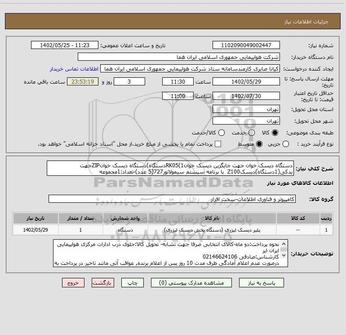Click the 'بازگشت' back button
This screenshot has height=335, width=346.
click(103, 283)
